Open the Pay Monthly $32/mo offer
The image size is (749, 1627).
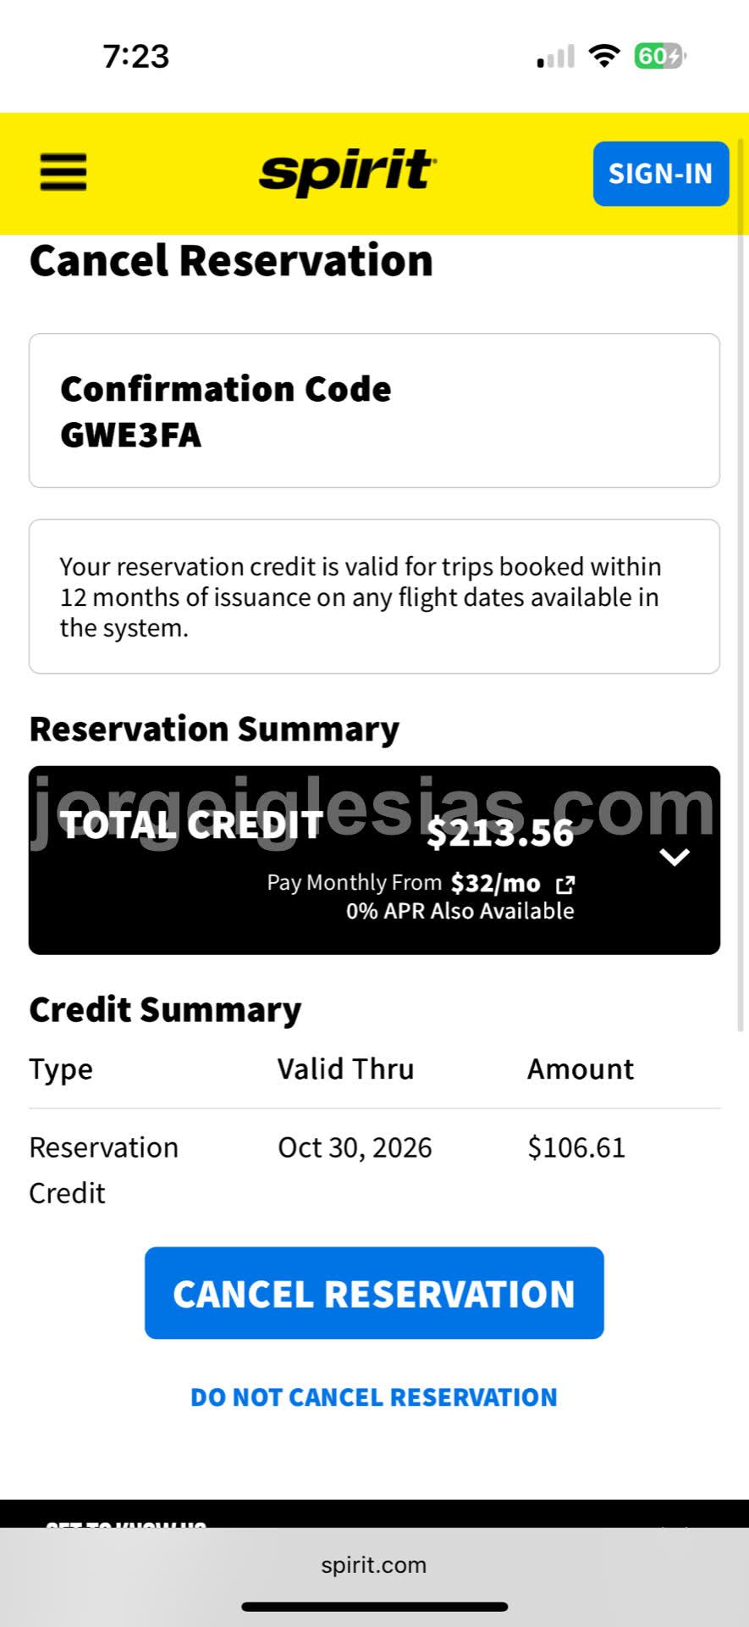coord(495,884)
